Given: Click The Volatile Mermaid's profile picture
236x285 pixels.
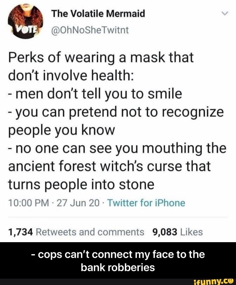Looking at the screenshot, I should coord(25,20).
